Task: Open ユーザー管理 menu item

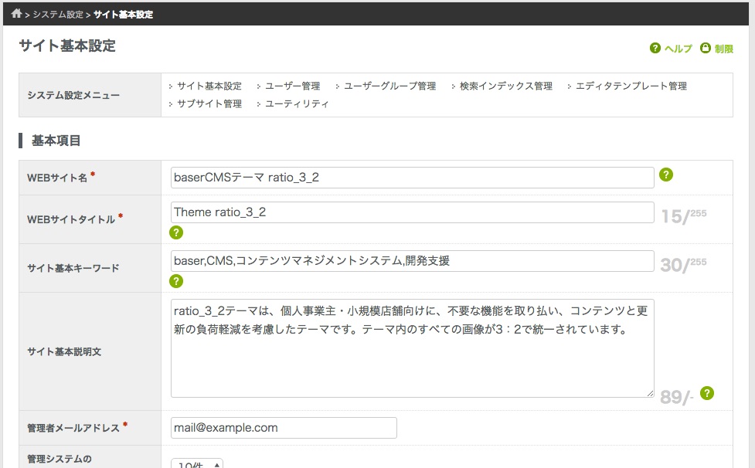Action: point(292,86)
